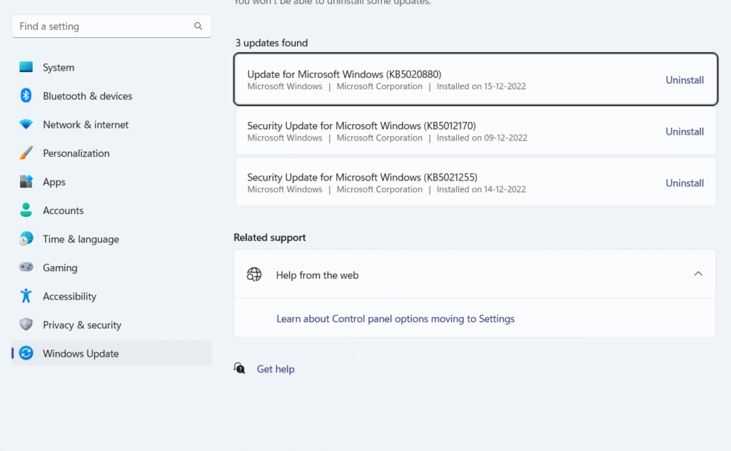
Task: Click the Bluetooth icon in sidebar
Action: (26, 96)
